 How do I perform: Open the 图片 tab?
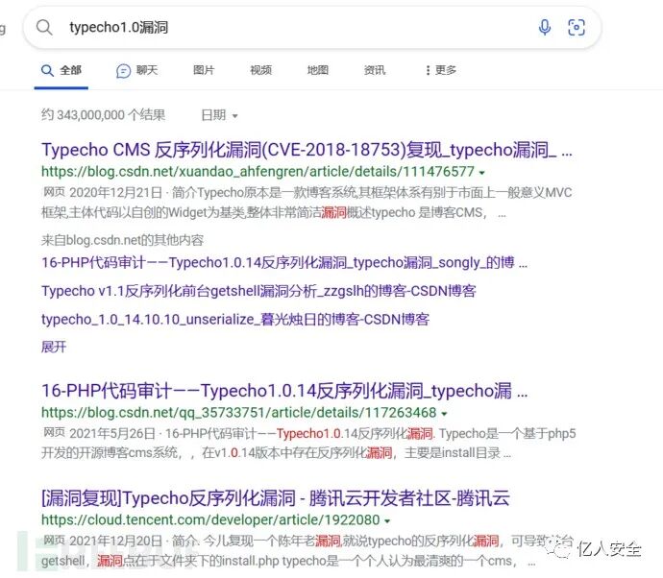pos(204,70)
